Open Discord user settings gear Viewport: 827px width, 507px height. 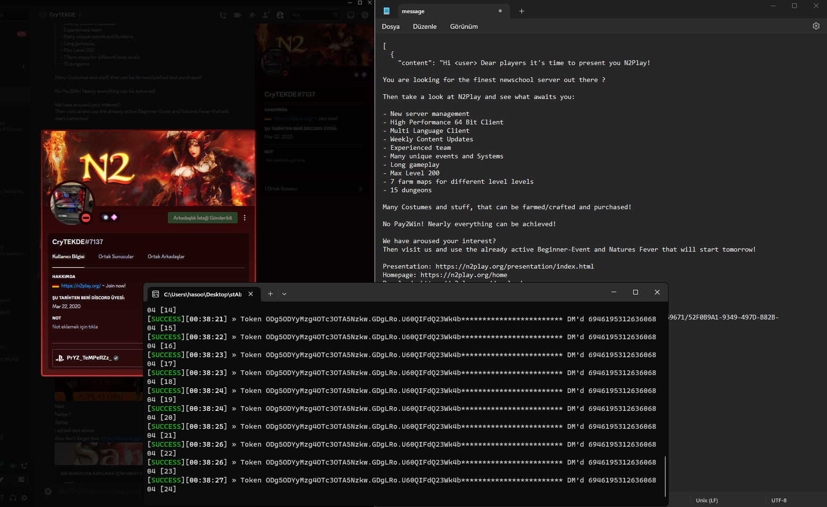tap(24, 498)
